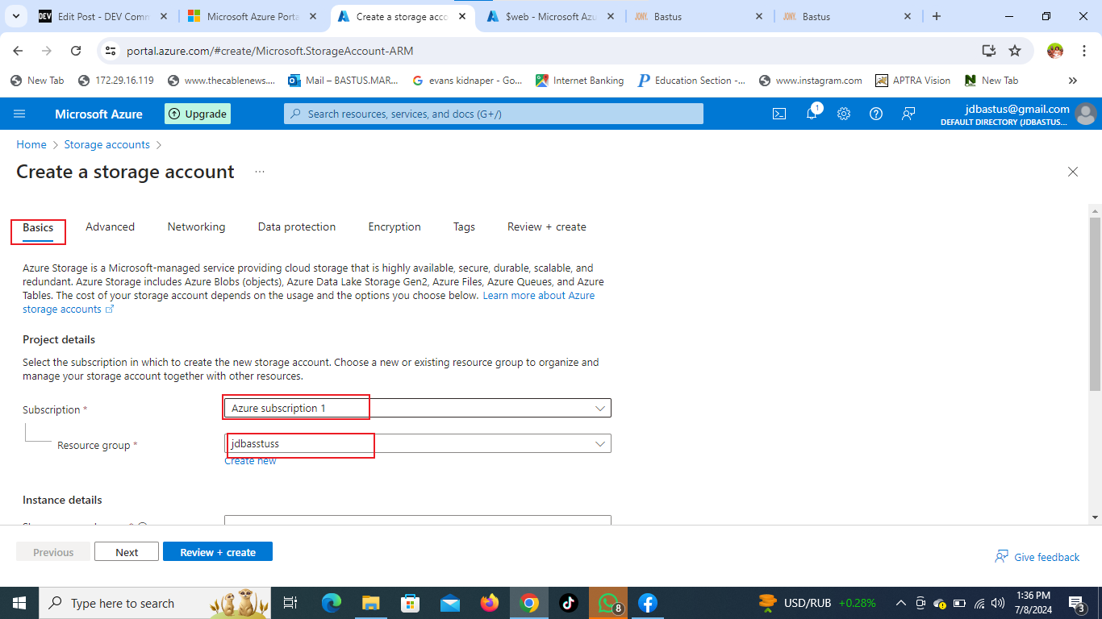Open Azure portal settings gear
The height and width of the screenshot is (619, 1102).
[844, 114]
